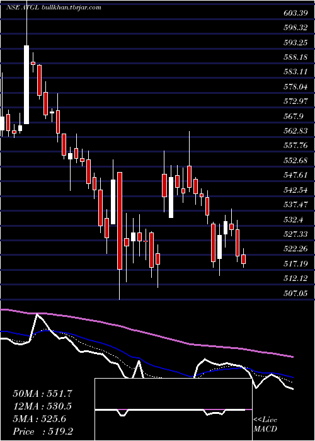Viewport: 315px width, 441px height.
Task: Click inside the MACD inset panel
Action: (x=173, y=409)
